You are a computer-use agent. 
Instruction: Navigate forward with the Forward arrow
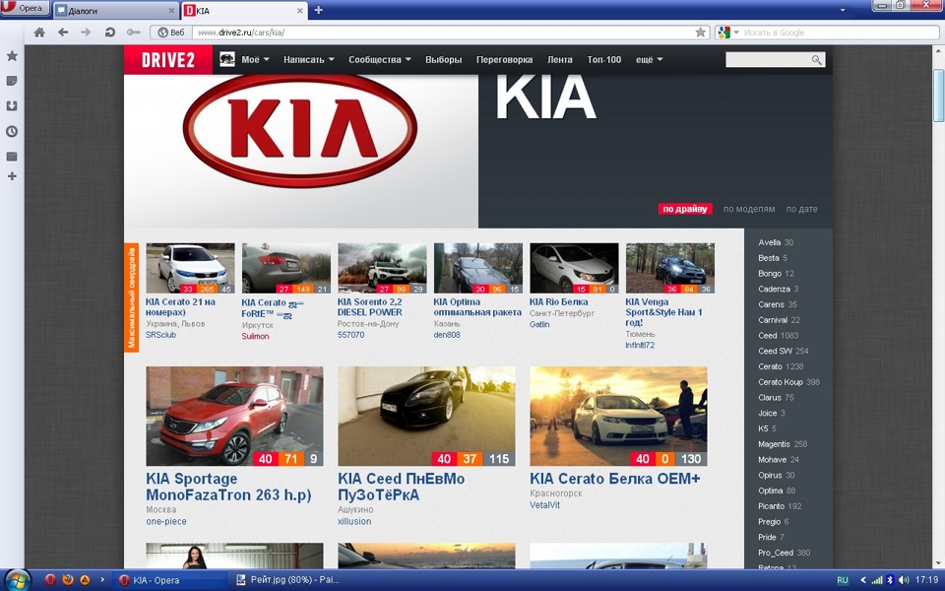pyautogui.click(x=87, y=33)
